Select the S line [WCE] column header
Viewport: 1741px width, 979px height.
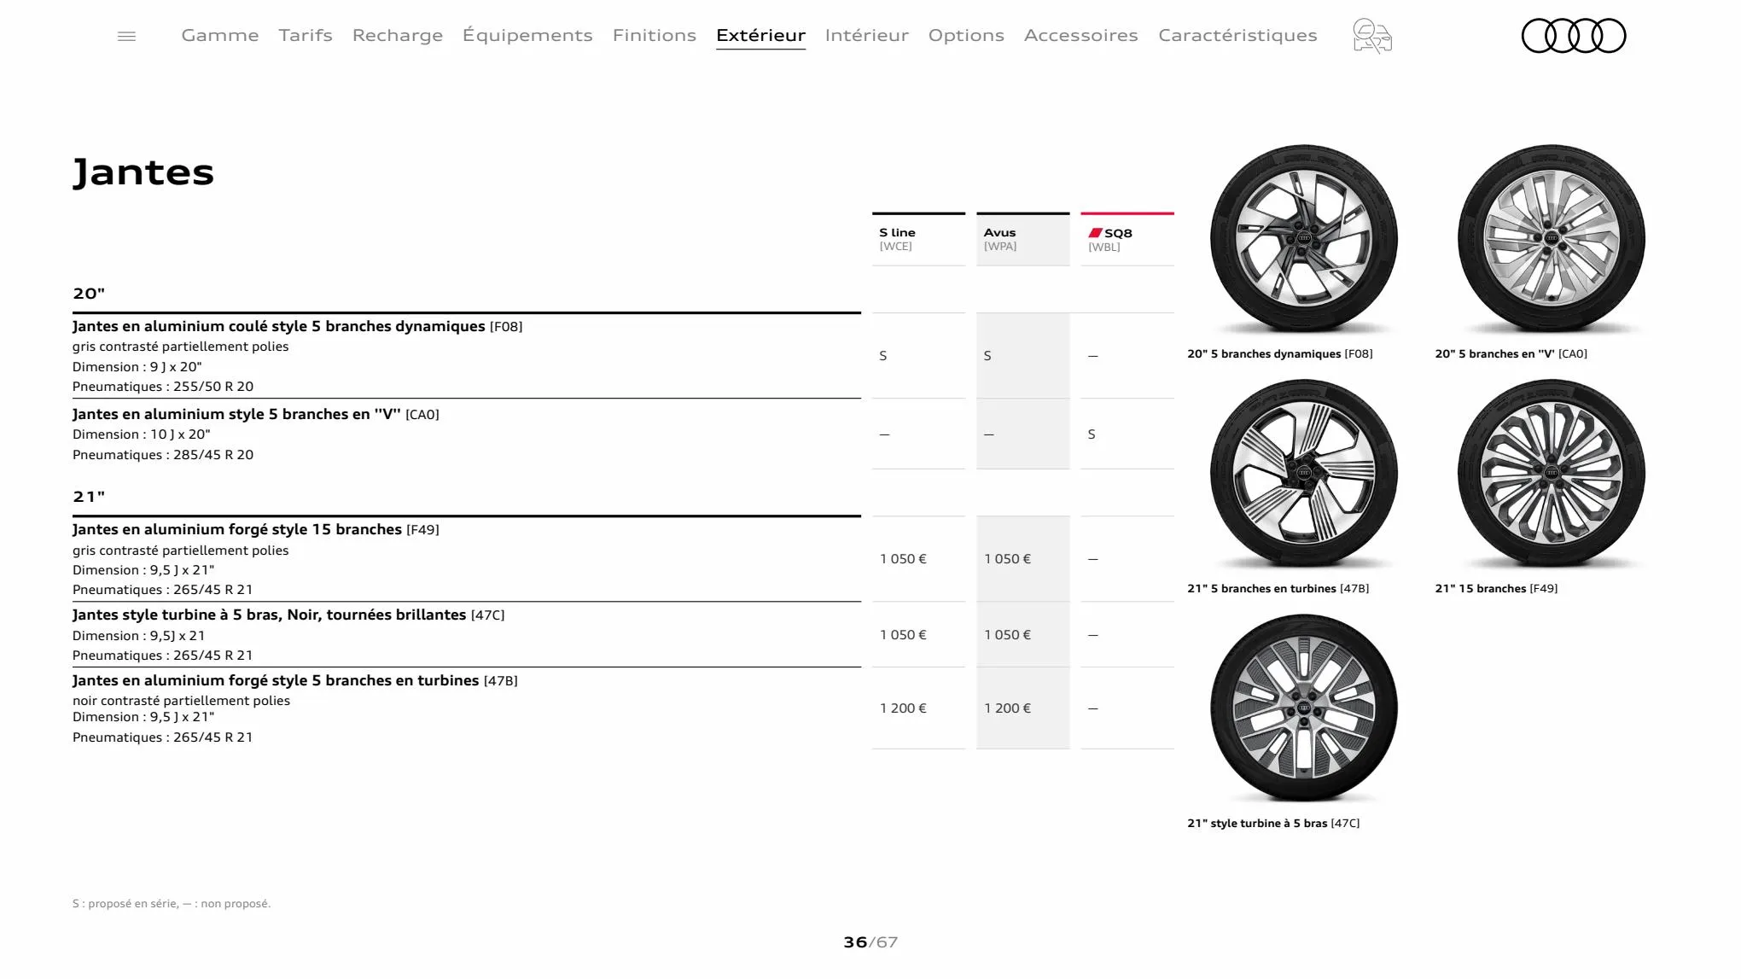pyautogui.click(x=919, y=239)
